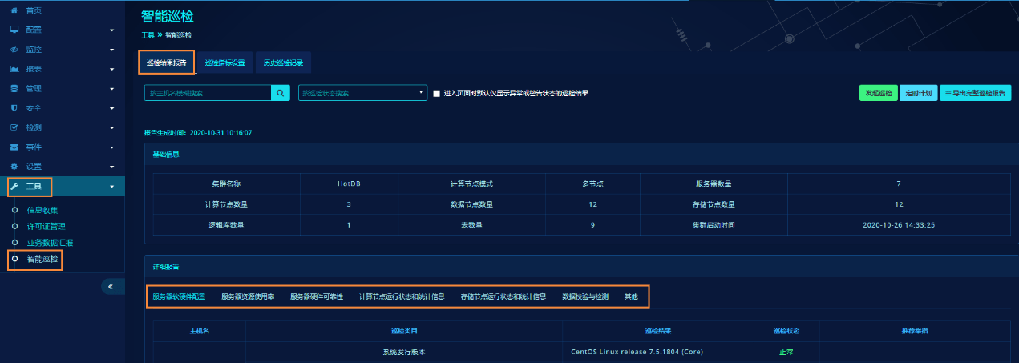Click the wrench icon beside 工具
Screen dimensions: 1019x363
pyautogui.click(x=14, y=187)
